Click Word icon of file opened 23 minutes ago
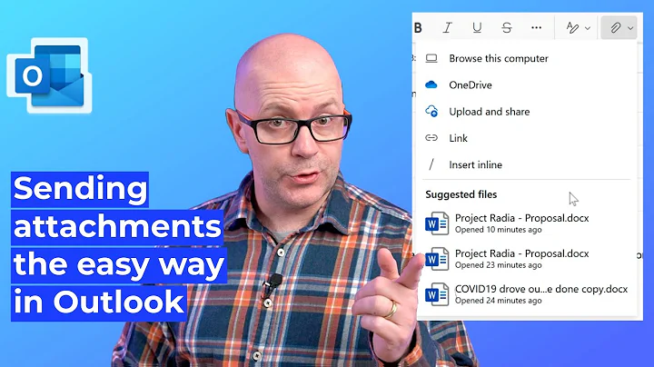Viewport: 654px width, 367px height. coord(437,260)
